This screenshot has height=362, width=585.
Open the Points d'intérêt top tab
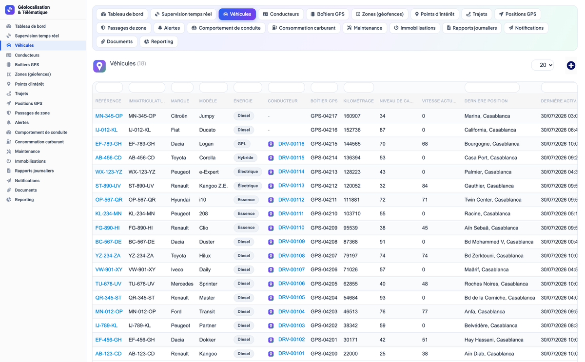click(434, 14)
